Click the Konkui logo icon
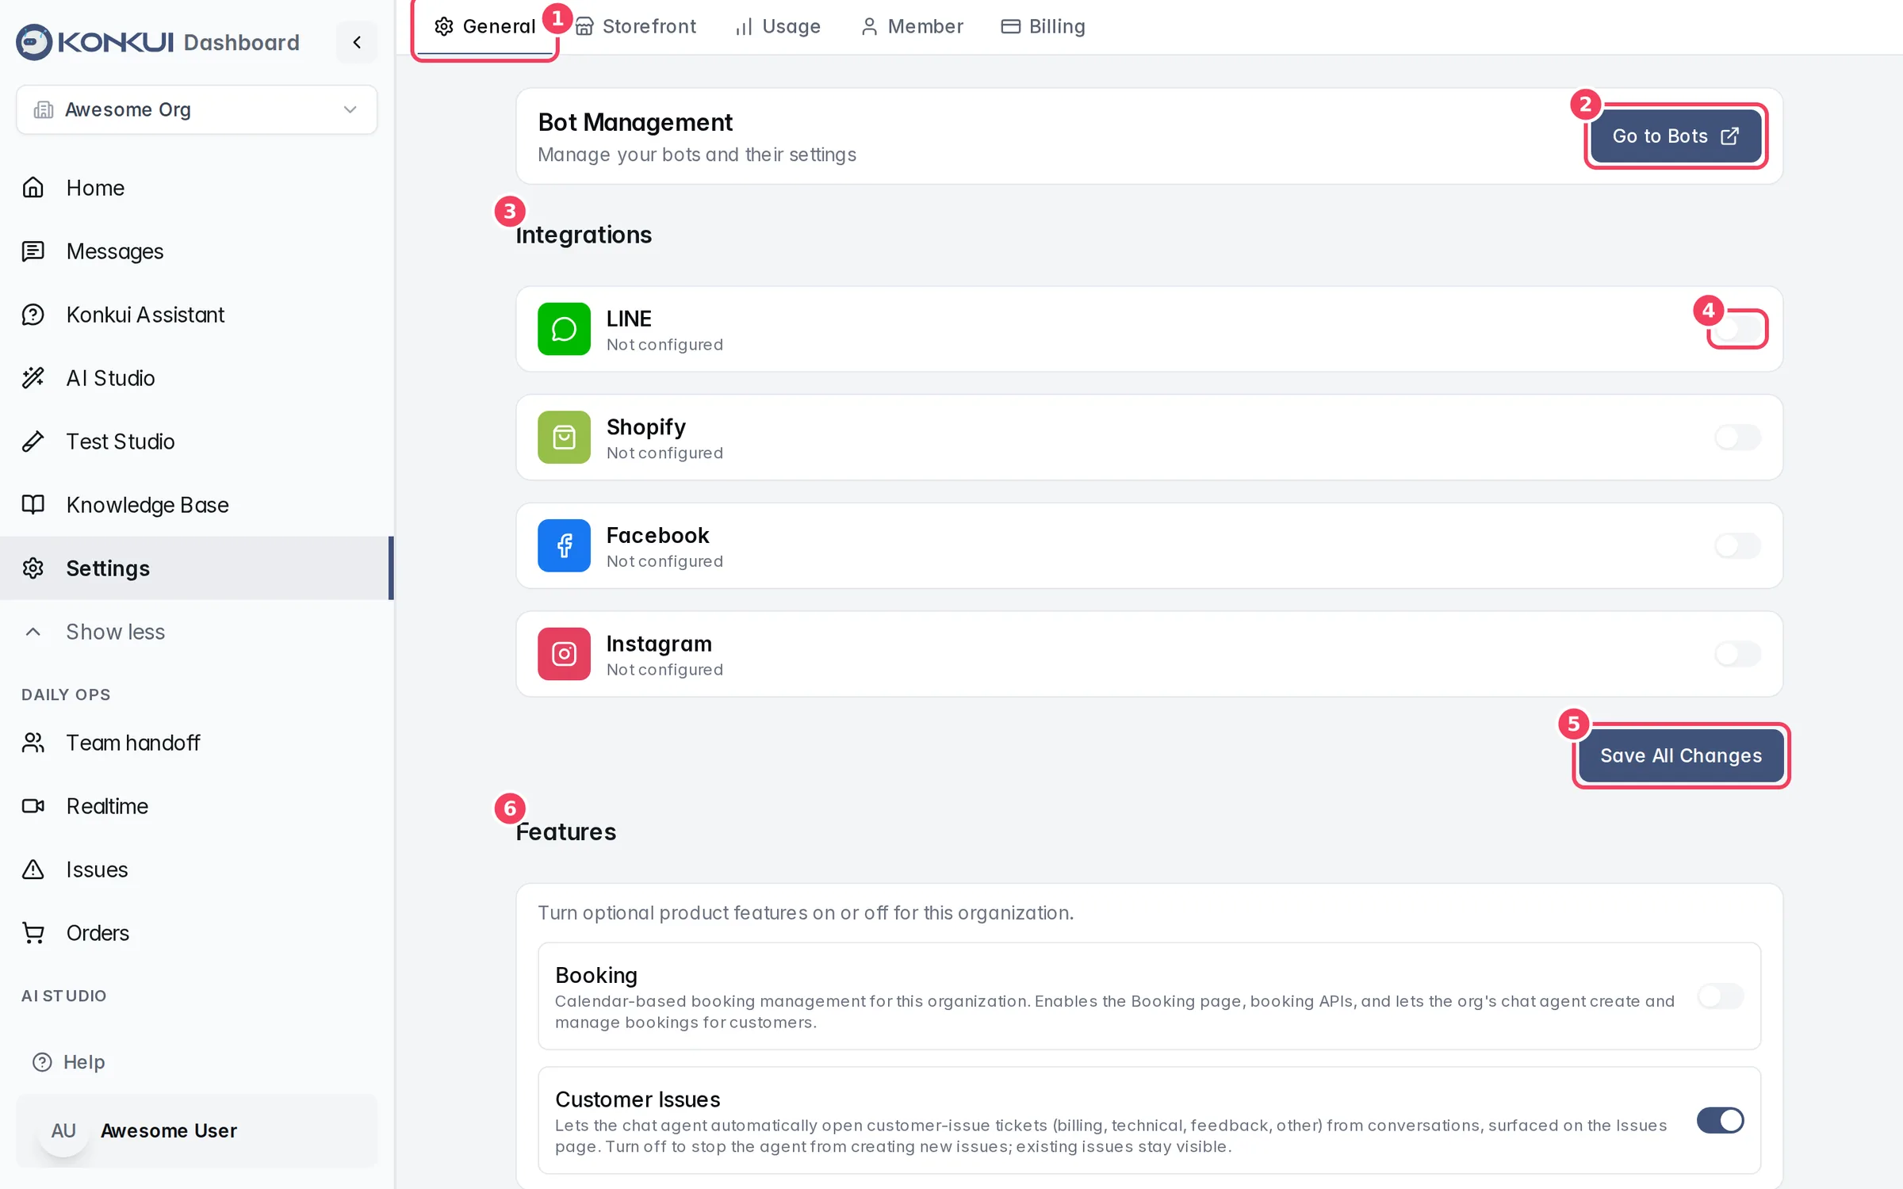The image size is (1903, 1189). tap(34, 42)
